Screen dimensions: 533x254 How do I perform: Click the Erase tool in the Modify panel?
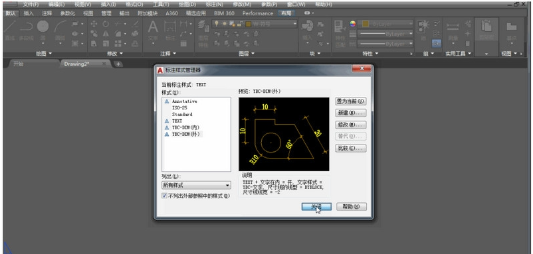tap(136, 24)
